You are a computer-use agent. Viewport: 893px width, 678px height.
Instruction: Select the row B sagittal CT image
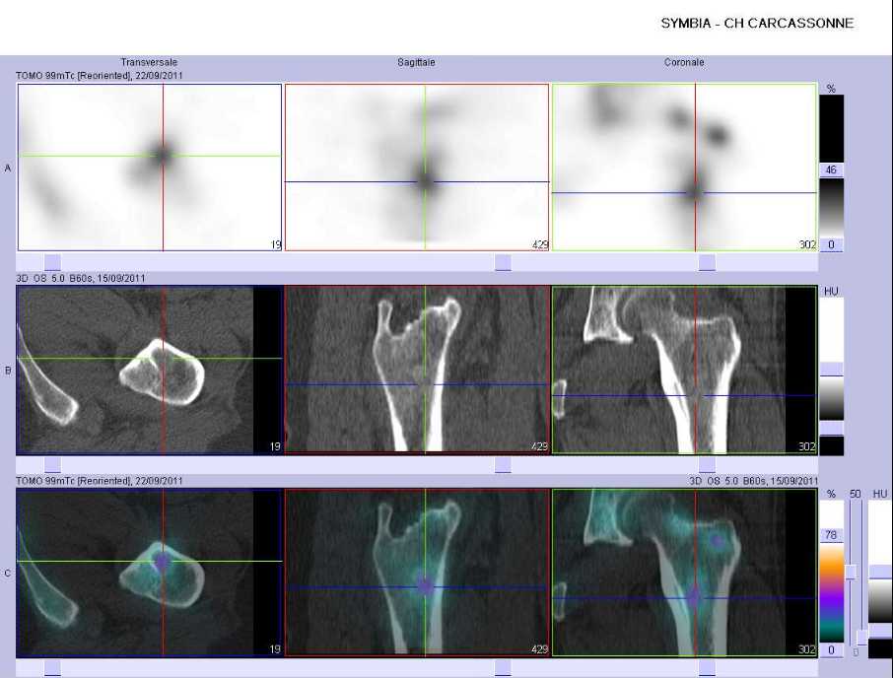[x=417, y=370]
